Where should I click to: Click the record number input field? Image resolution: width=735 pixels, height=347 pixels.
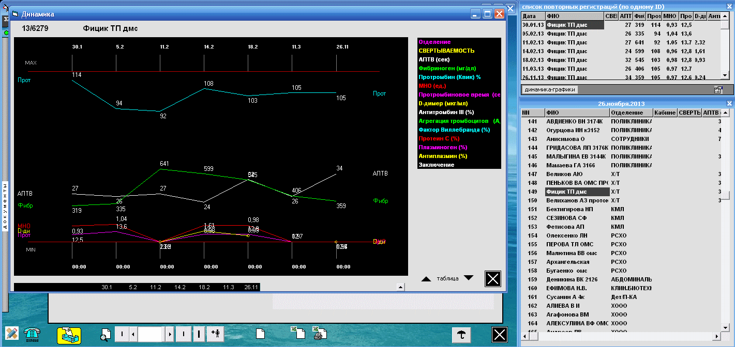(151, 334)
